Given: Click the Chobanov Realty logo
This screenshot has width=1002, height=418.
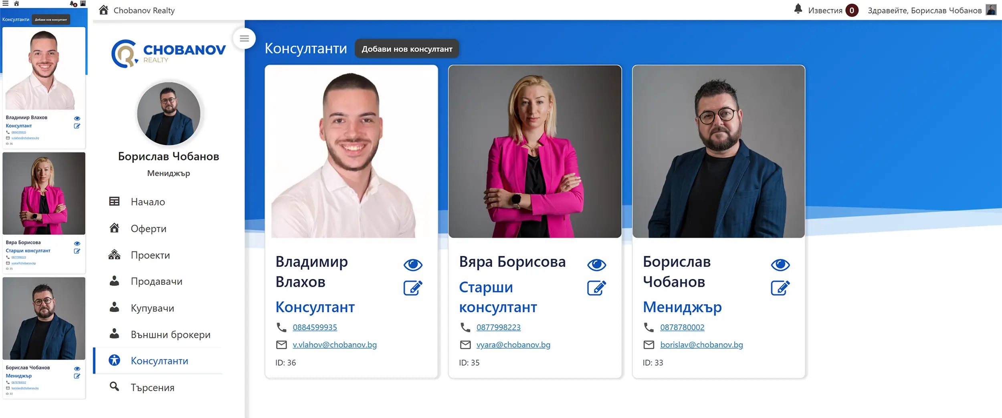Looking at the screenshot, I should click(168, 54).
